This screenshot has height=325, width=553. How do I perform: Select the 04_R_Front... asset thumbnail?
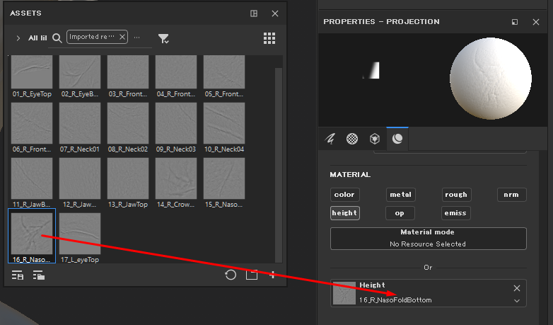point(176,72)
